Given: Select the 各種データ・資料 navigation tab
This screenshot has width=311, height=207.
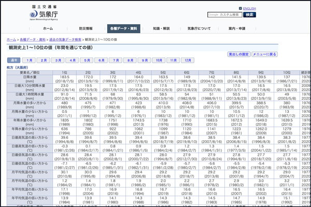Looking at the screenshot, I should point(123,28).
